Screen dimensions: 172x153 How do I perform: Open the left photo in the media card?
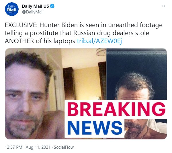point(56,94)
